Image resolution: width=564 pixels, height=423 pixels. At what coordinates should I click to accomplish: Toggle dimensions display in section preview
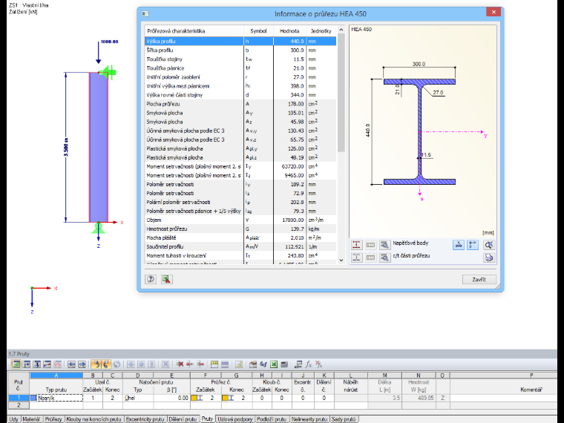click(x=459, y=245)
